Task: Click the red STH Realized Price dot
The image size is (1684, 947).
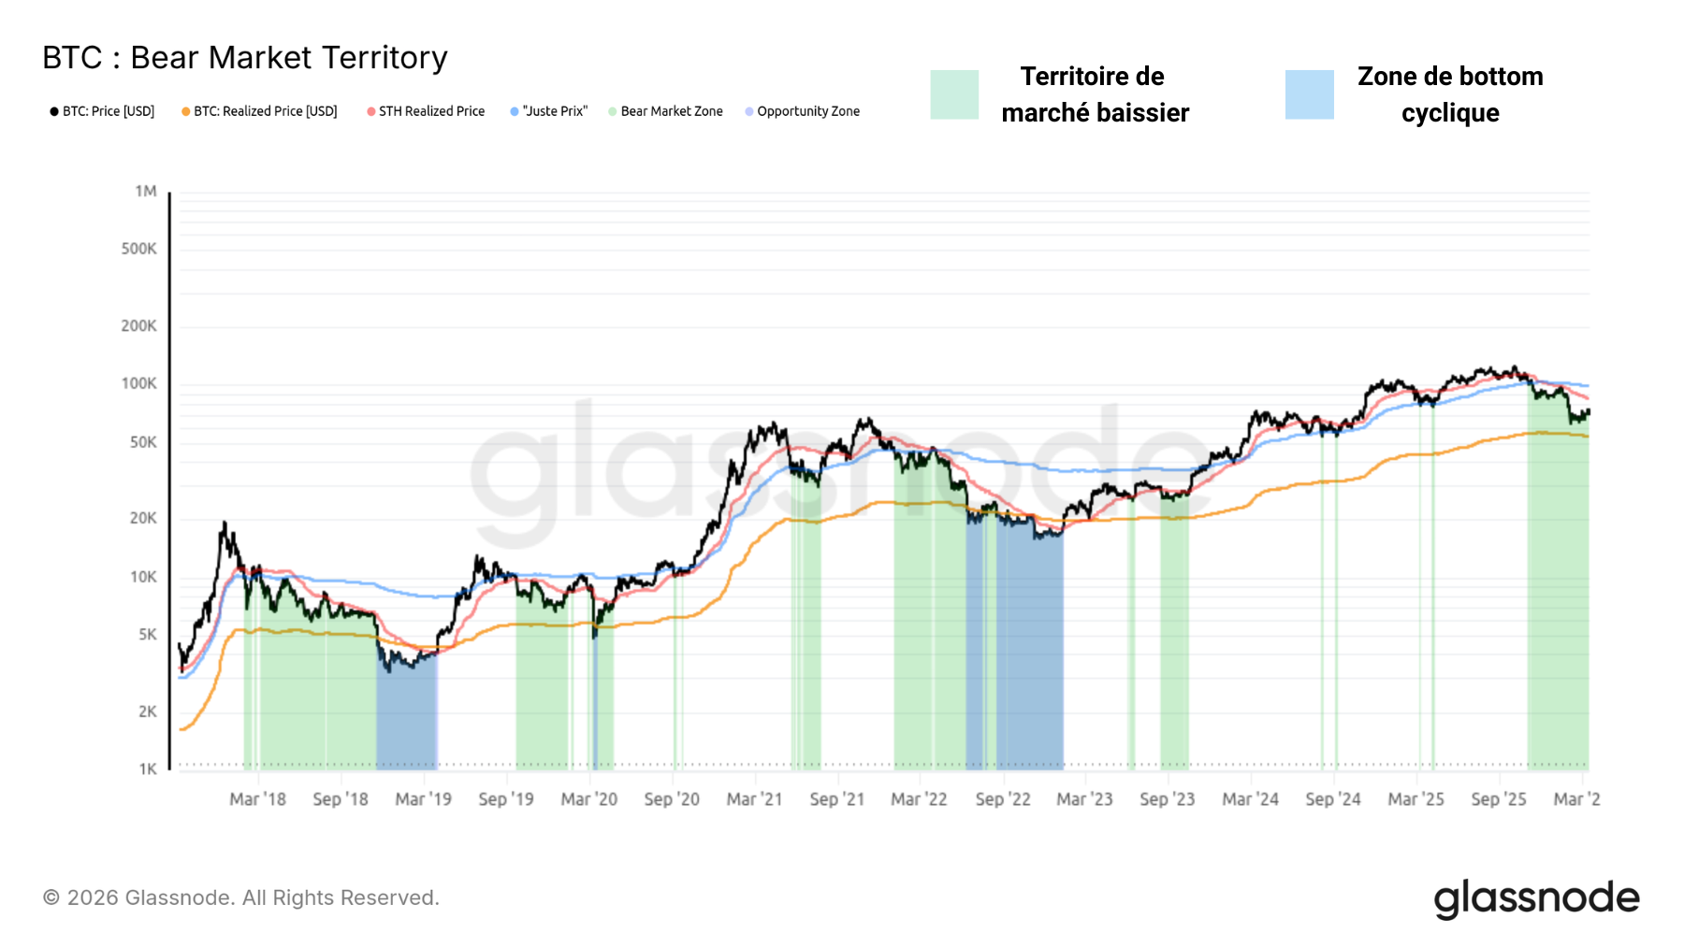Action: point(371,112)
